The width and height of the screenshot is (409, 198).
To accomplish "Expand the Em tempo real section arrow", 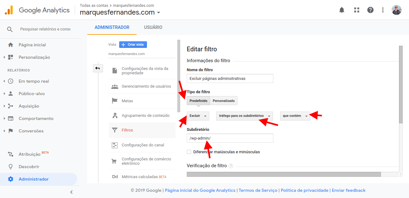I will (x=4, y=81).
